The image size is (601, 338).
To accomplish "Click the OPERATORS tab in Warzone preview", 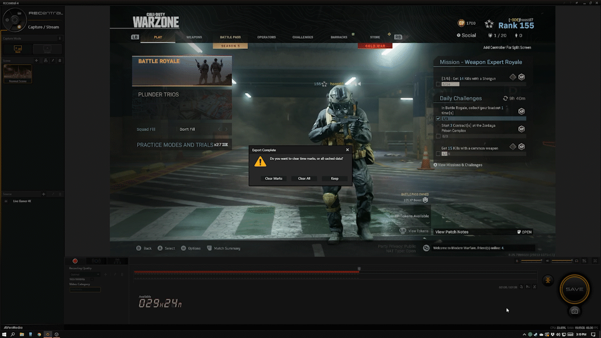I will (x=266, y=37).
